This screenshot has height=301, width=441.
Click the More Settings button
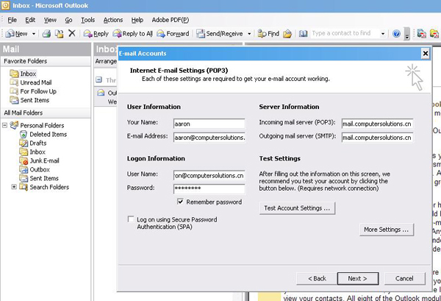pos(387,230)
